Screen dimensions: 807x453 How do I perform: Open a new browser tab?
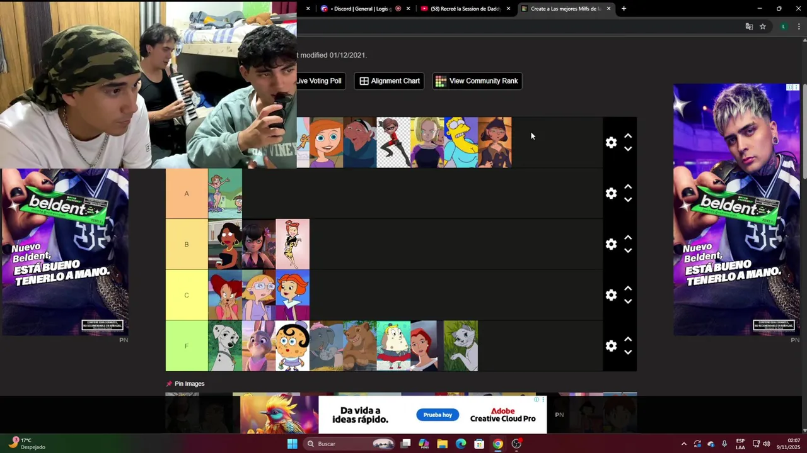pos(624,9)
